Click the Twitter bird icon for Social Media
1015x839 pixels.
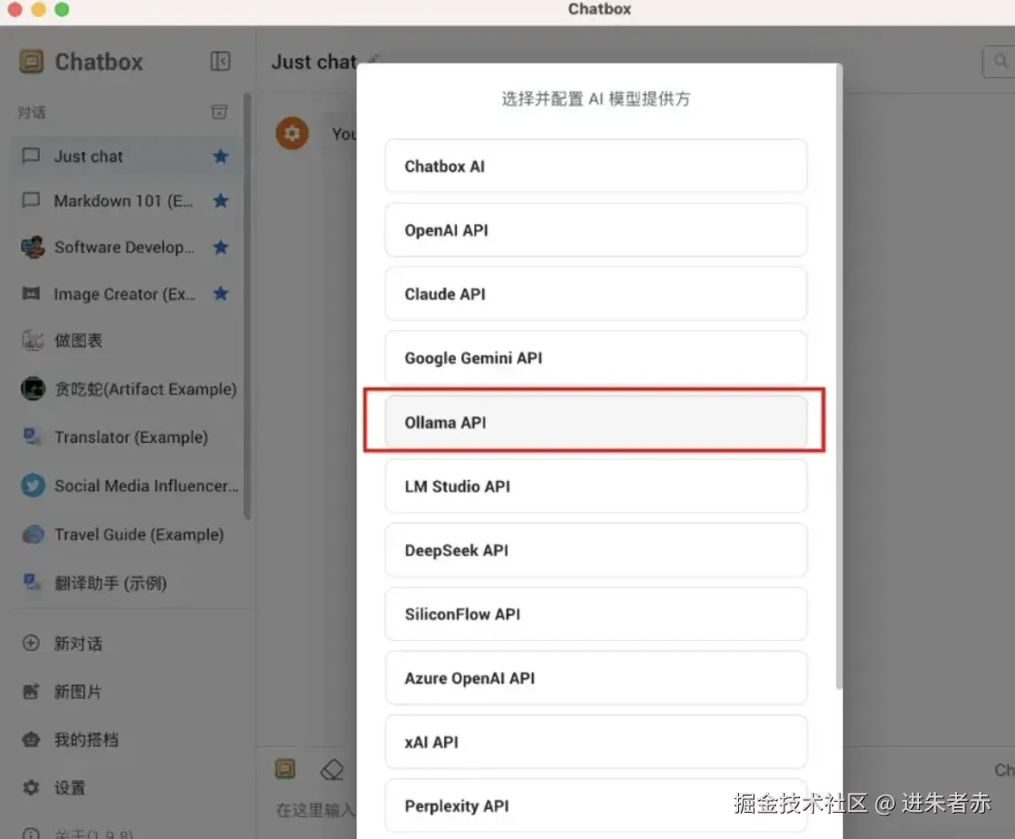33,485
